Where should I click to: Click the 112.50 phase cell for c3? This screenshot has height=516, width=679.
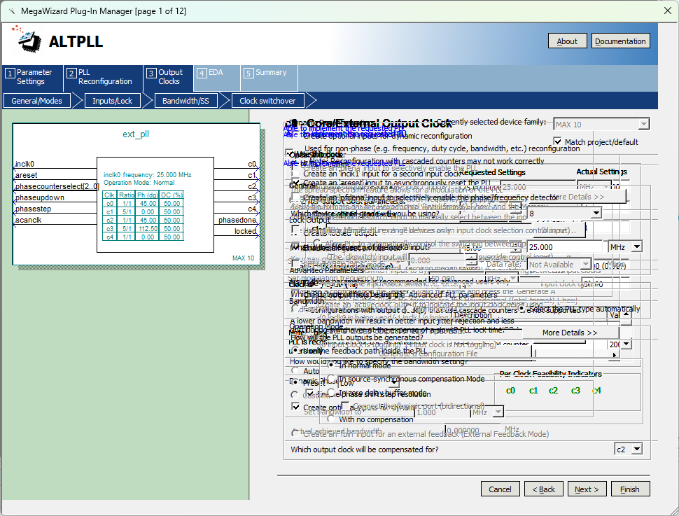pyautogui.click(x=148, y=228)
